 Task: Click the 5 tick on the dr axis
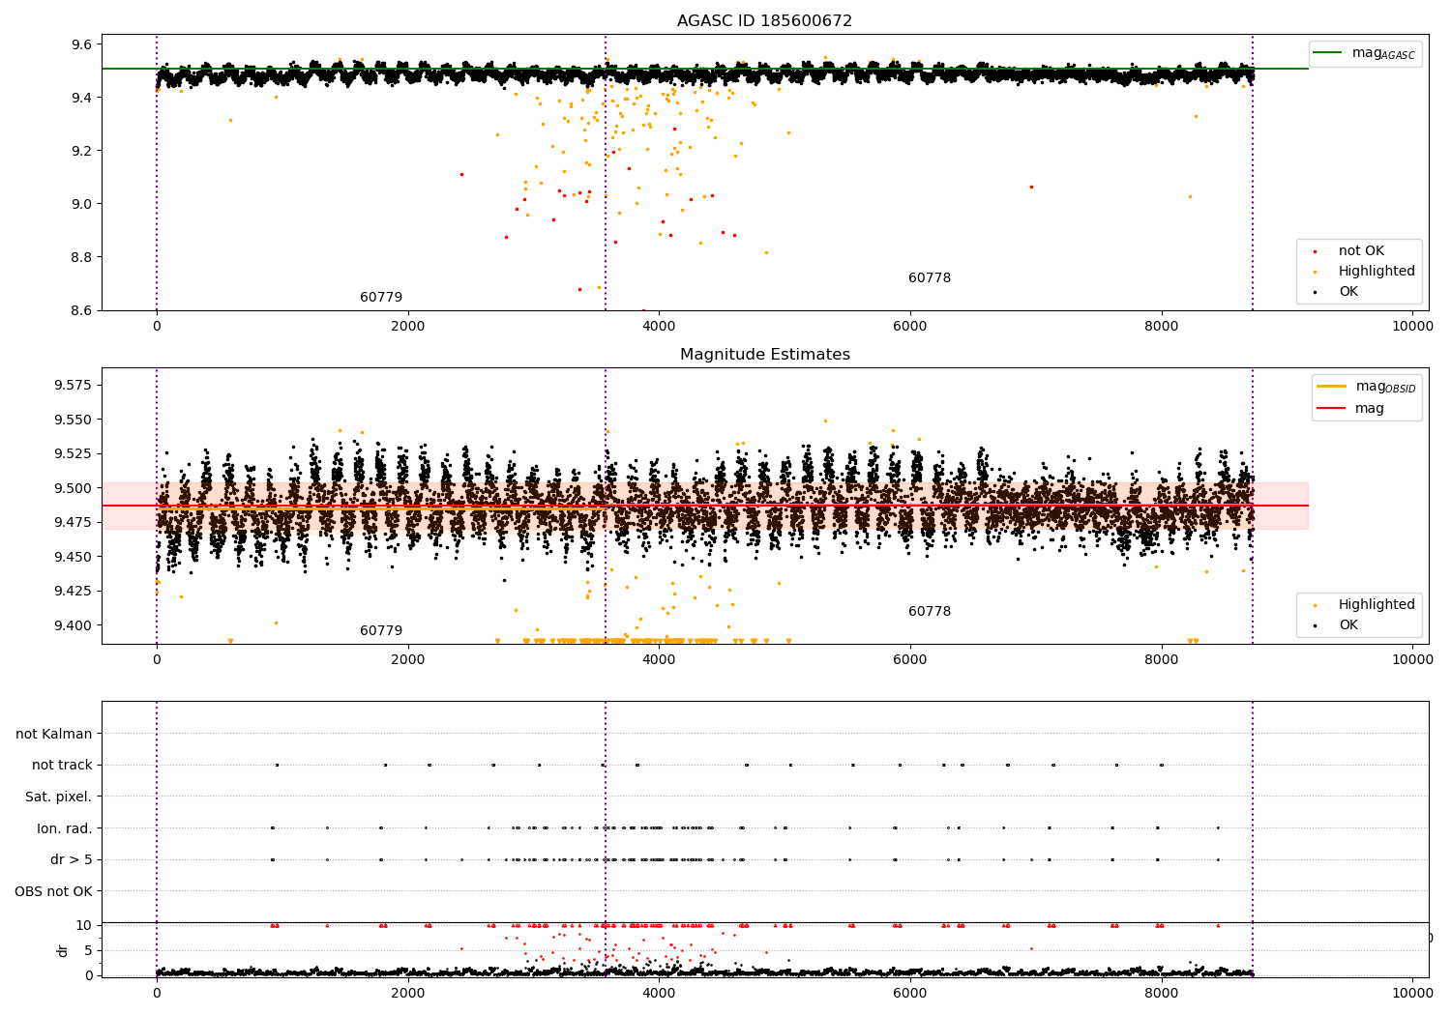(x=89, y=951)
